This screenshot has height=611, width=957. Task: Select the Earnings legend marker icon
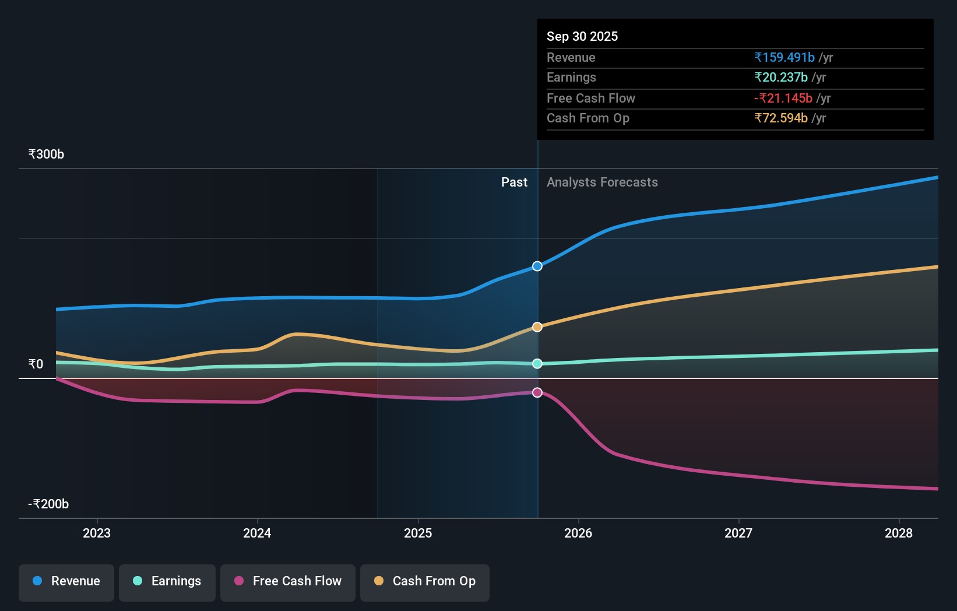(138, 581)
